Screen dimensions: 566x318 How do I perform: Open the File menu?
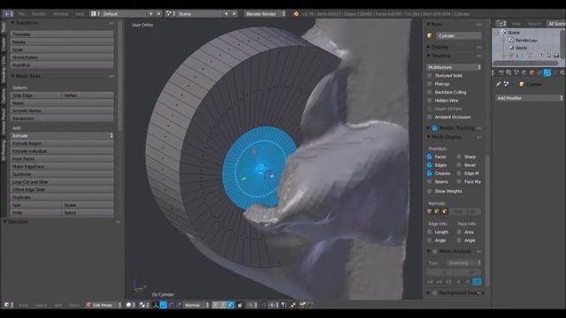coord(21,14)
